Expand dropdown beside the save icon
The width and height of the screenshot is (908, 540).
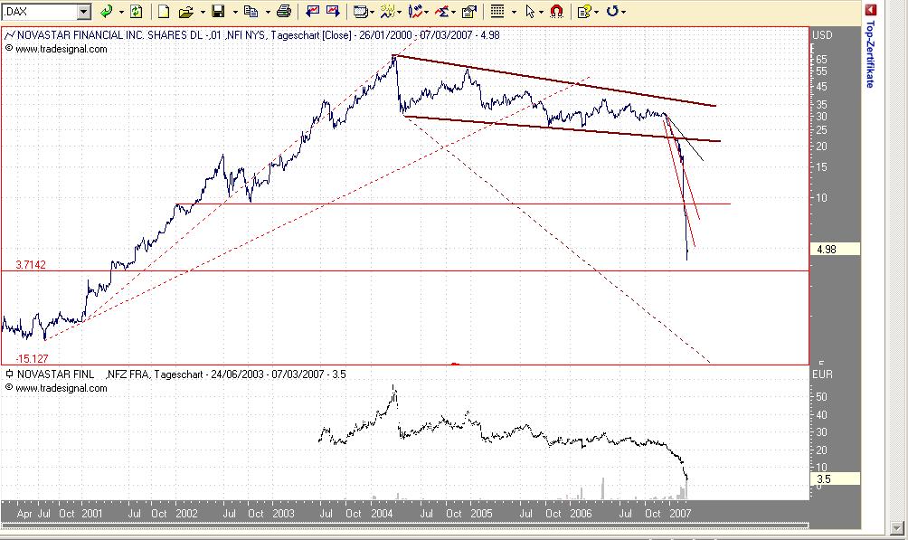click(x=234, y=12)
